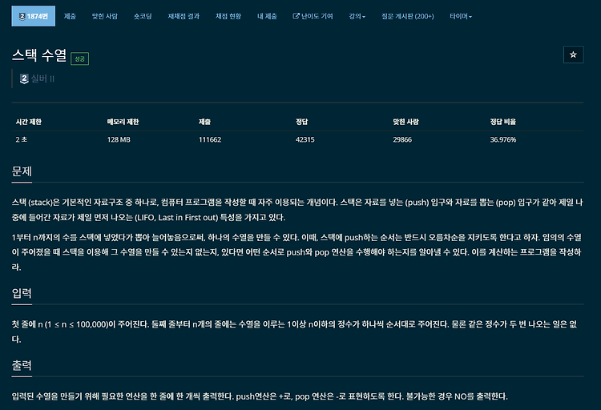Expand the 강의 dropdown menu
This screenshot has height=410, width=601.
(x=357, y=16)
